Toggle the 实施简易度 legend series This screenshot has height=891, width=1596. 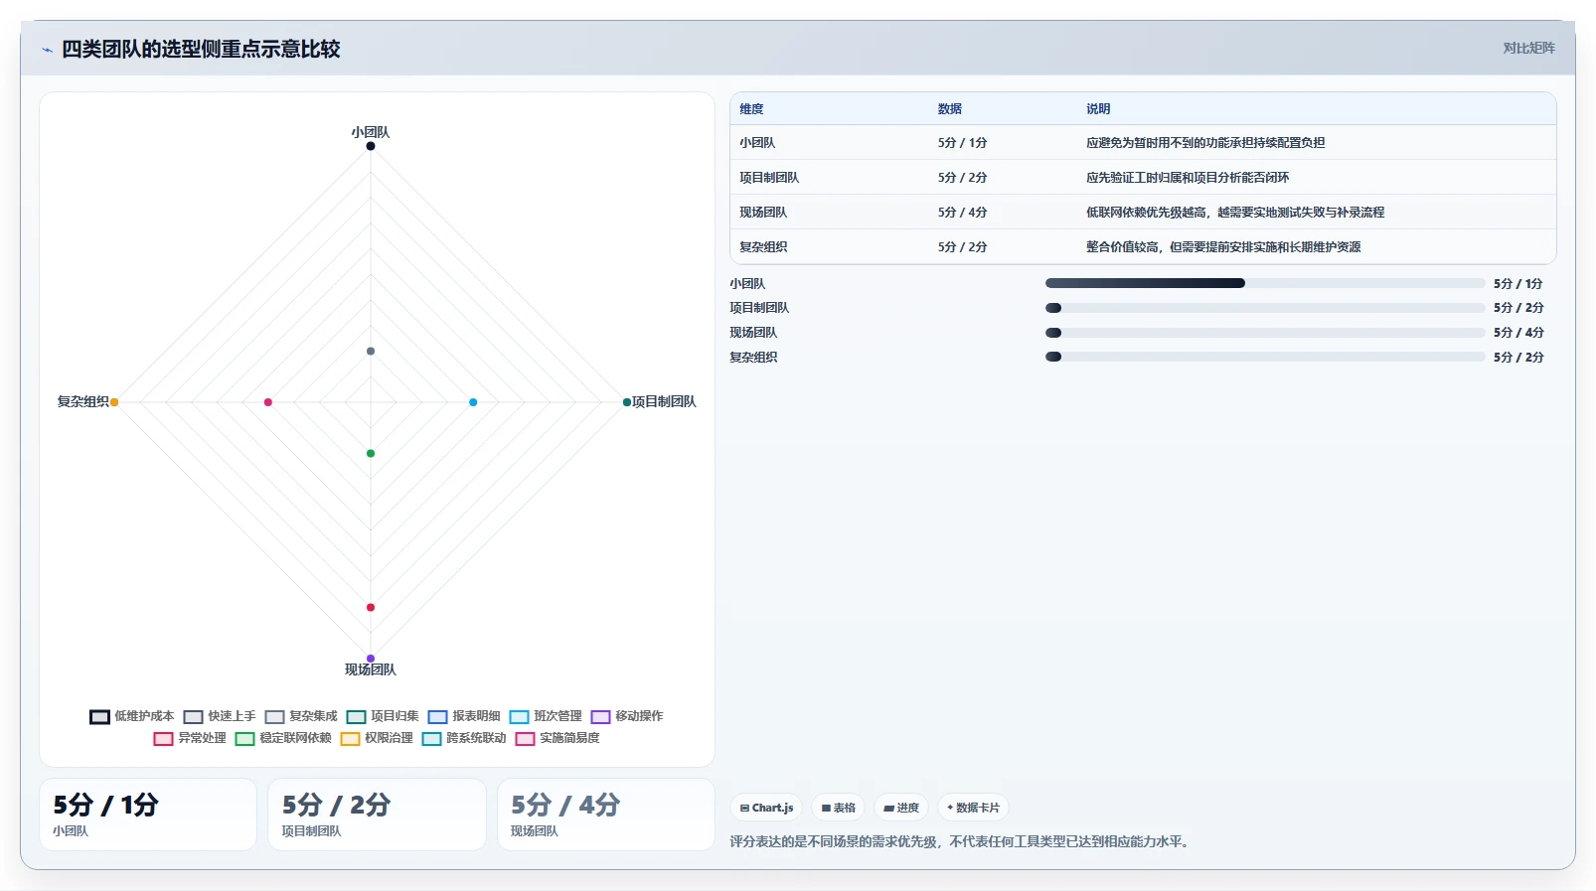click(x=558, y=738)
